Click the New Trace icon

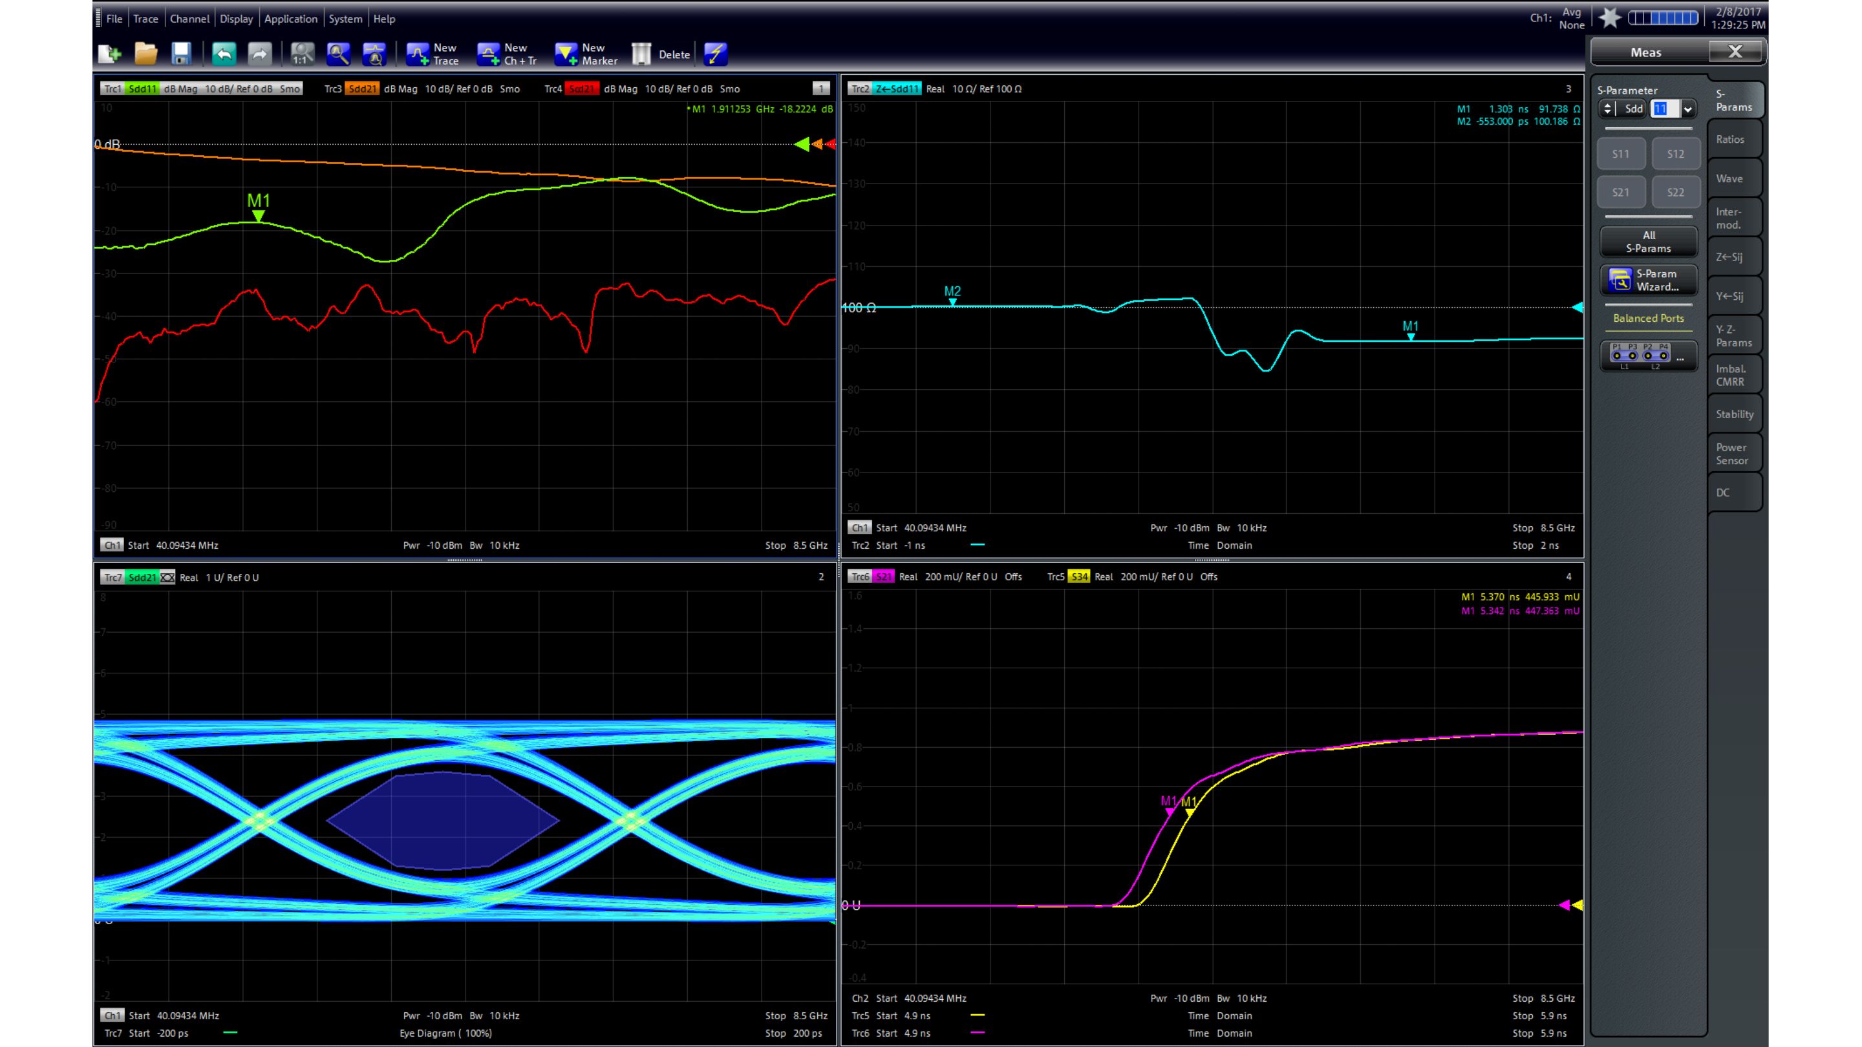pyautogui.click(x=418, y=54)
